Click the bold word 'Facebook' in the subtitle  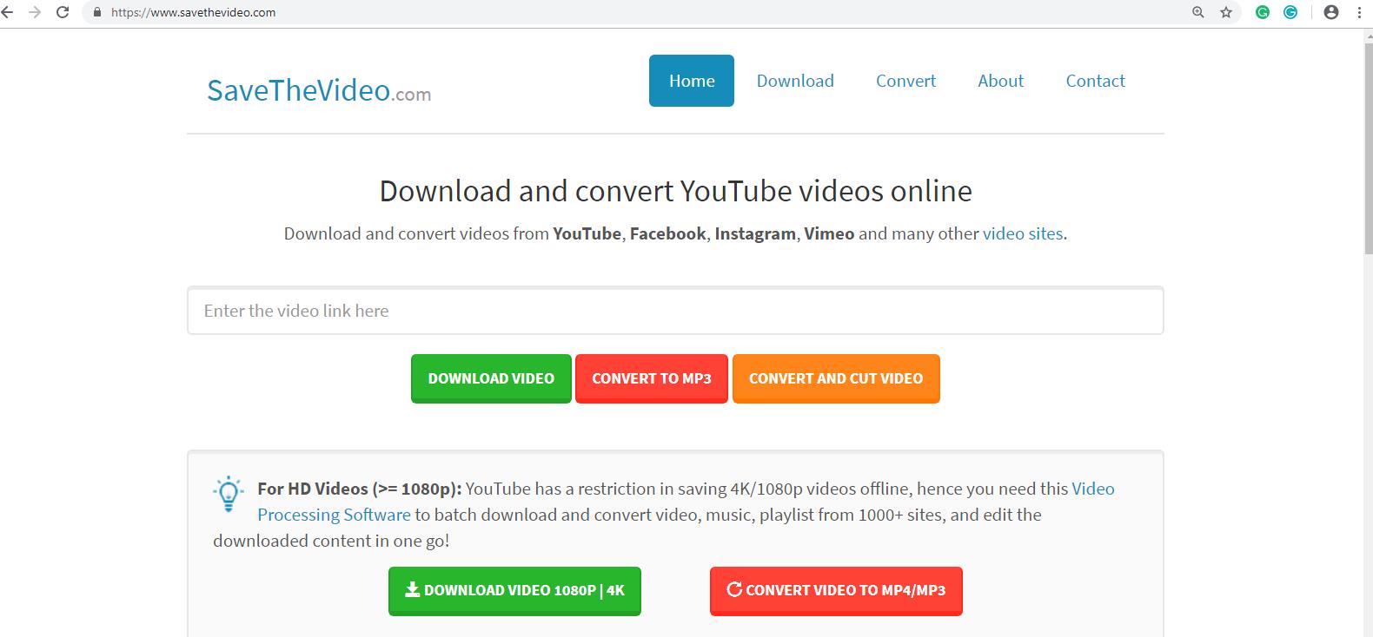pyautogui.click(x=667, y=233)
